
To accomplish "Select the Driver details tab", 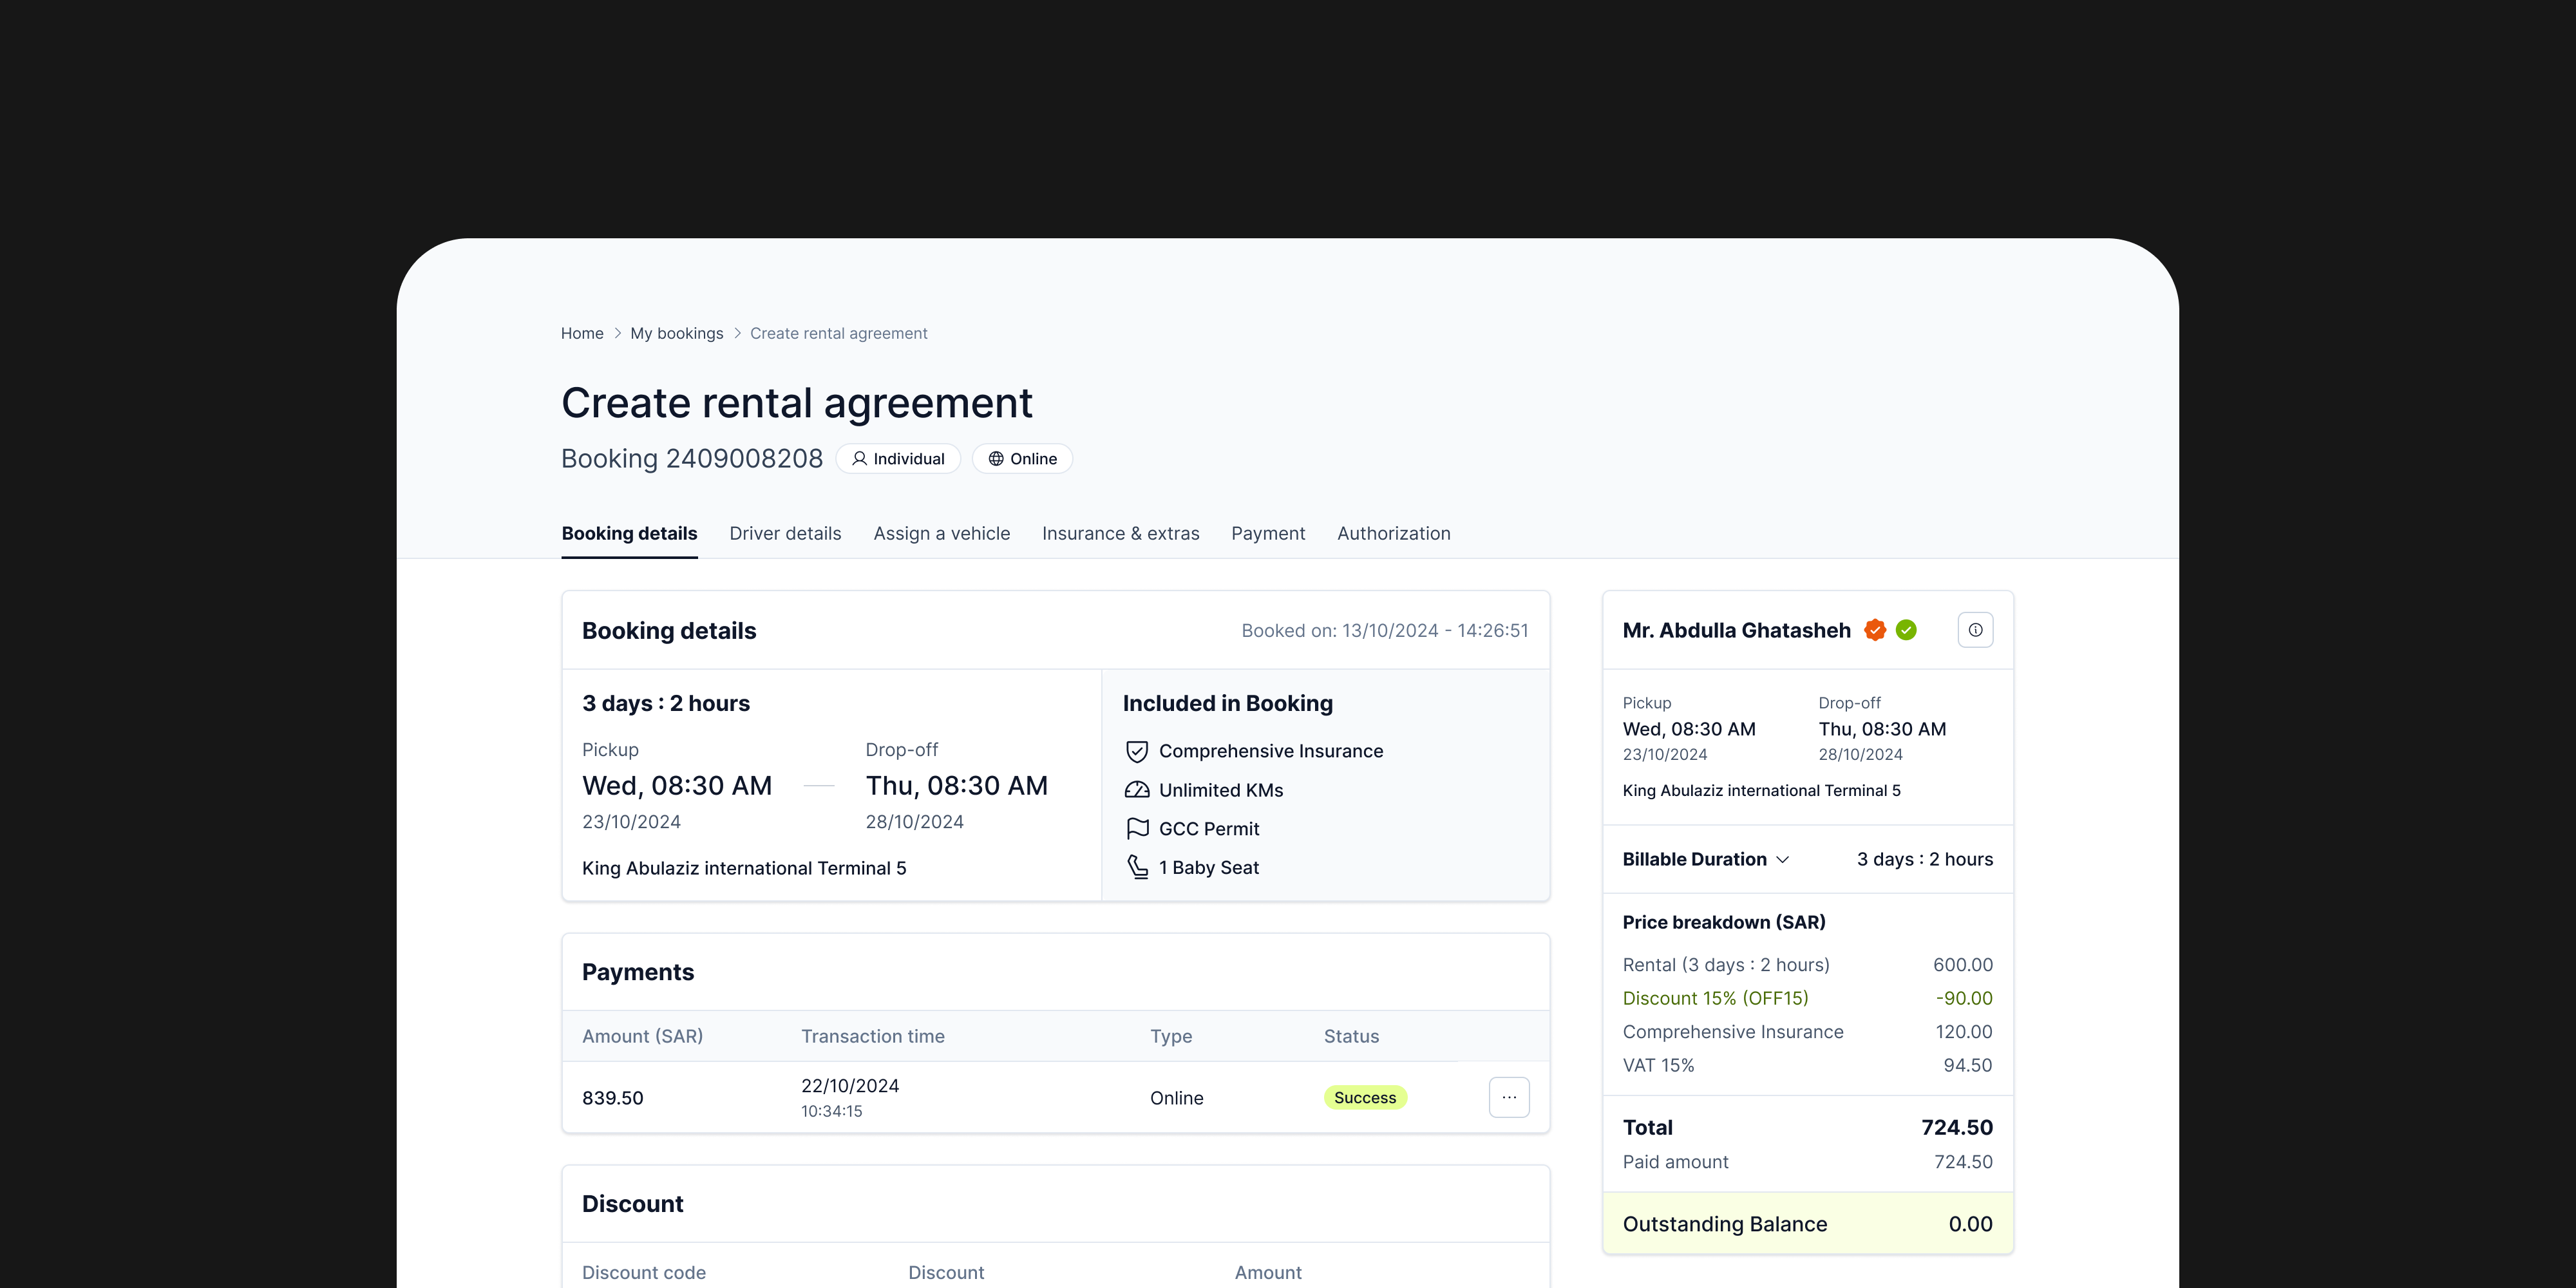I will point(785,533).
